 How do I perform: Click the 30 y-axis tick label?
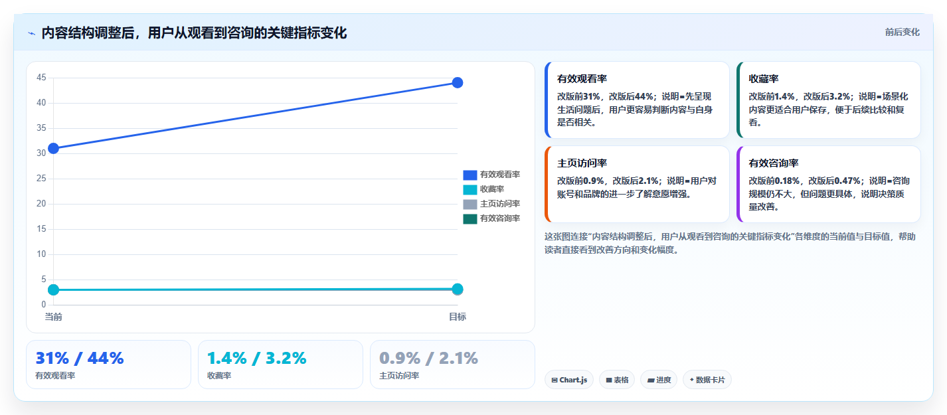[41, 153]
